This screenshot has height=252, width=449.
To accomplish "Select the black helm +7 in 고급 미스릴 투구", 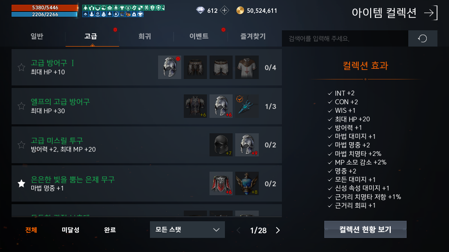I will [x=221, y=145].
